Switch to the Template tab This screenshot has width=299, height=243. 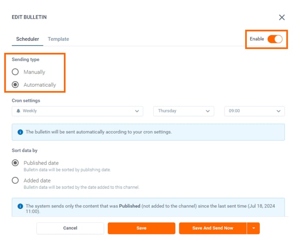click(x=58, y=39)
